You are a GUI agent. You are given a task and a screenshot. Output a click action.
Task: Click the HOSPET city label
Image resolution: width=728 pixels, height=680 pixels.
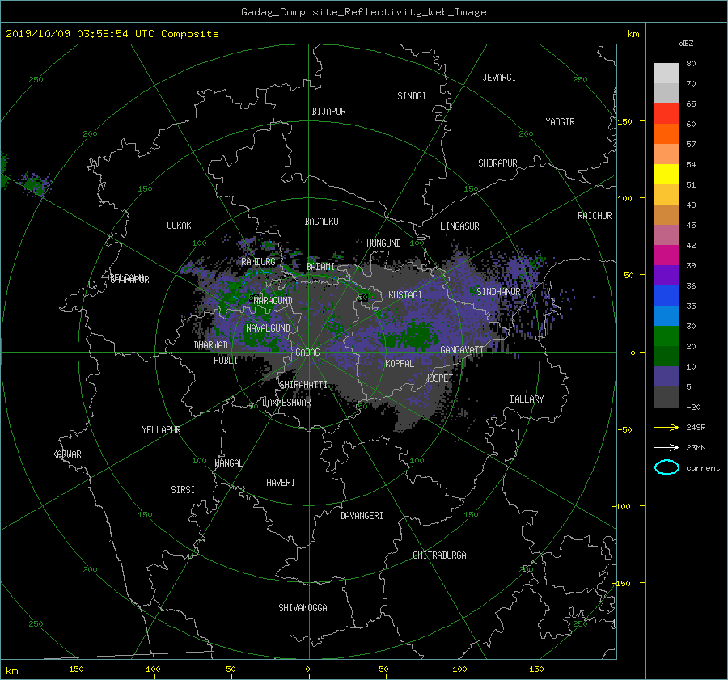tap(438, 378)
